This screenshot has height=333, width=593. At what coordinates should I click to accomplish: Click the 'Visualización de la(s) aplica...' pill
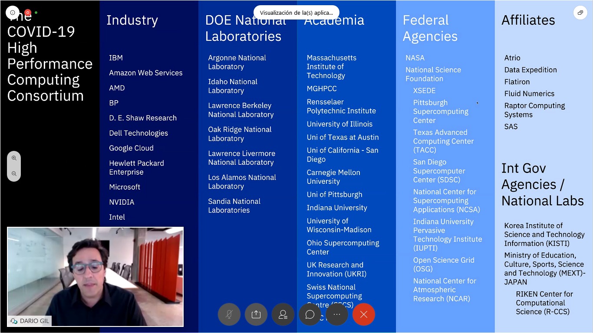tap(296, 13)
